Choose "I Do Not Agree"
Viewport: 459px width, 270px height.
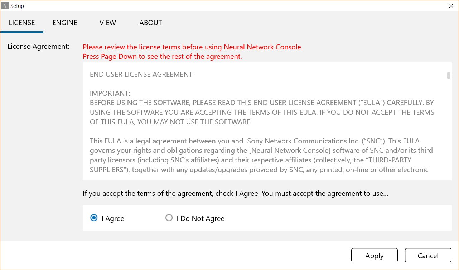(169, 218)
